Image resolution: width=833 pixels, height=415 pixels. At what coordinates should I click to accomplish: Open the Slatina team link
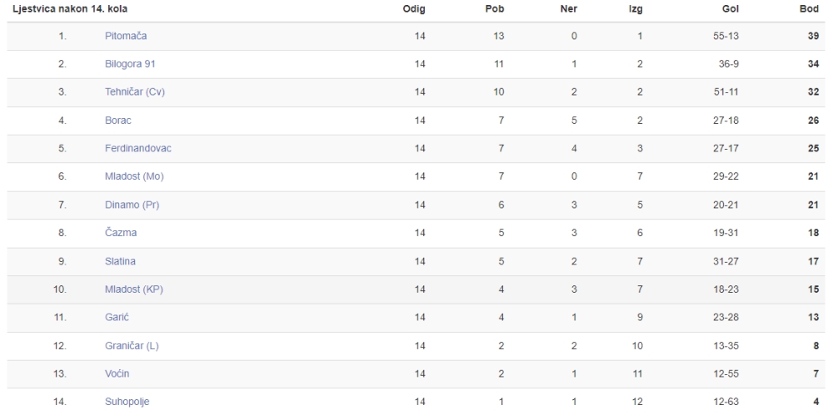tap(120, 262)
